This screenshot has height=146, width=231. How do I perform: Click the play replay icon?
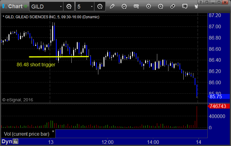coord(148,6)
